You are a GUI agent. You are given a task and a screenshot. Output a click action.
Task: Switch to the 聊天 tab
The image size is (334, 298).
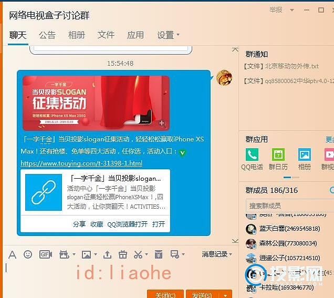18,35
